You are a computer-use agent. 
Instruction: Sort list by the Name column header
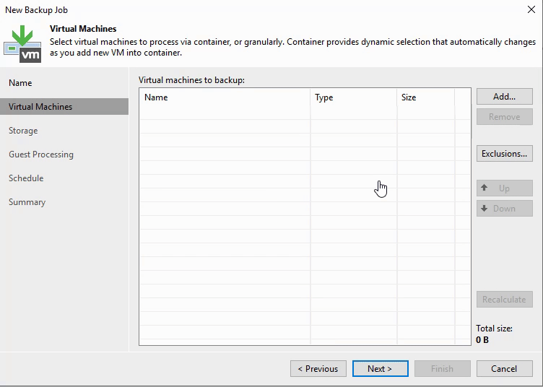click(x=224, y=97)
